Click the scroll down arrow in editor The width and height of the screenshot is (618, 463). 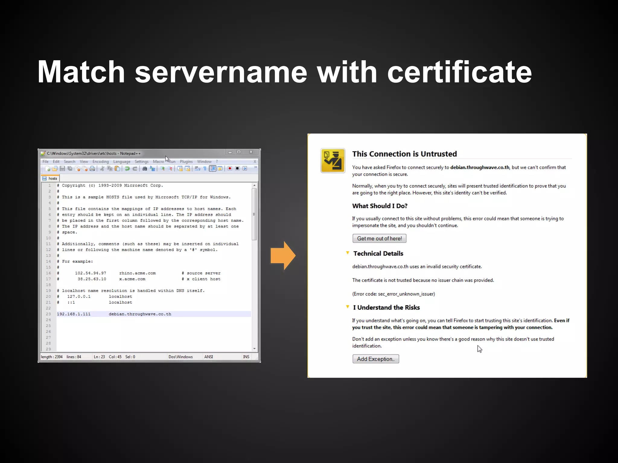pos(254,349)
